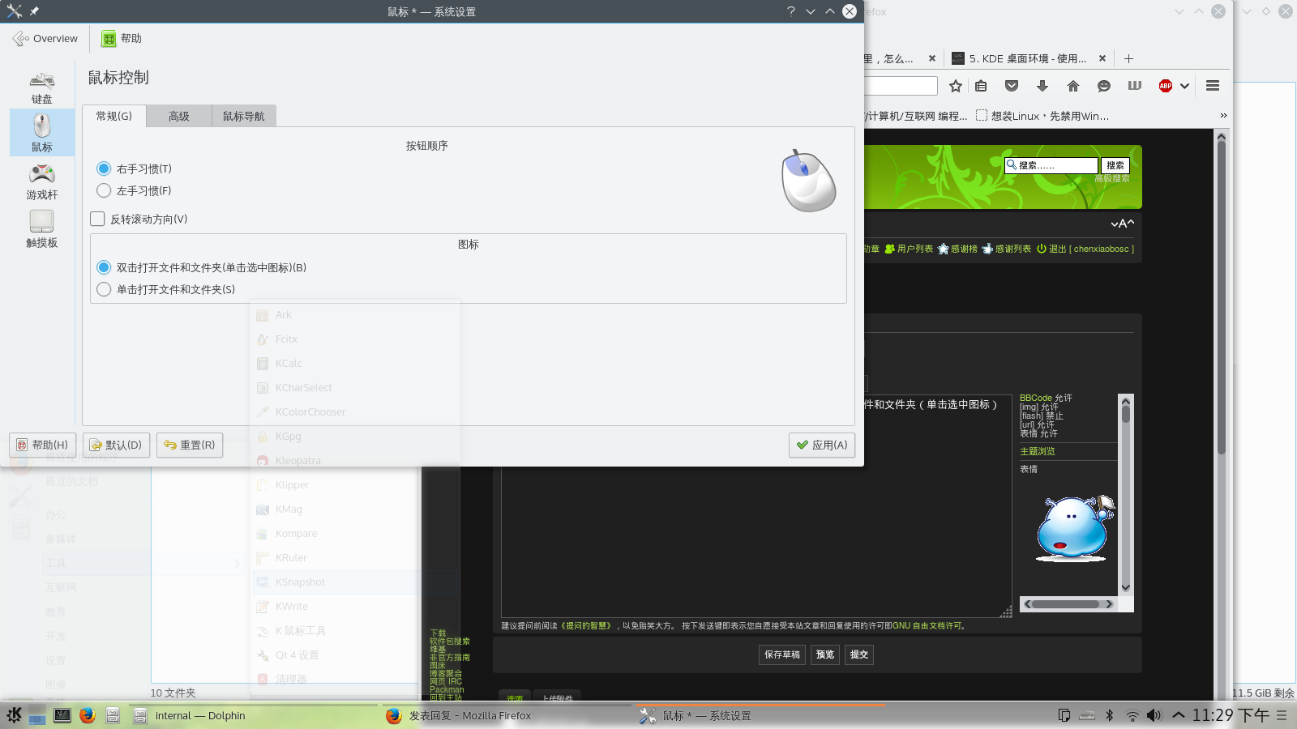The image size is (1297, 729).
Task: Click the W-shaped toolbar icon in Firefox
Action: click(x=1135, y=86)
